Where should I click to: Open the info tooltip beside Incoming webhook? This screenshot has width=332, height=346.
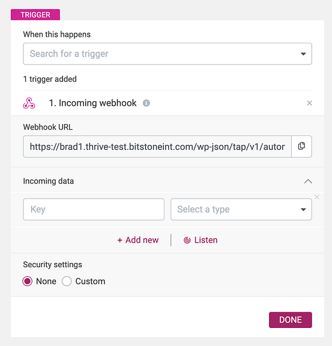click(x=146, y=103)
